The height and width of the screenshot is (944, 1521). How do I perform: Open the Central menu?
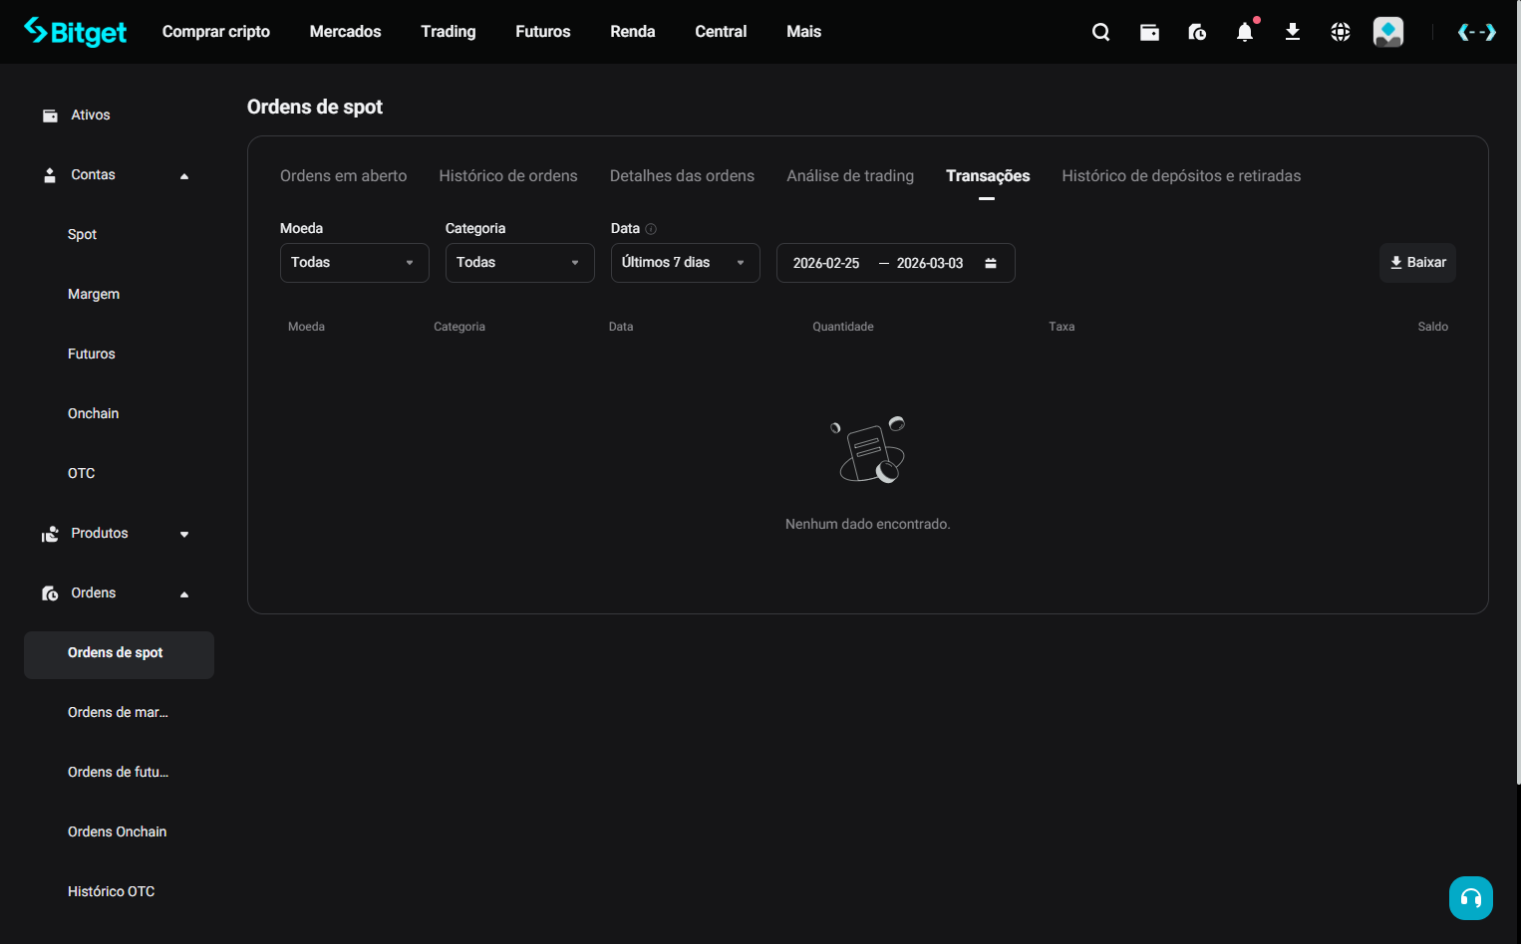[721, 32]
